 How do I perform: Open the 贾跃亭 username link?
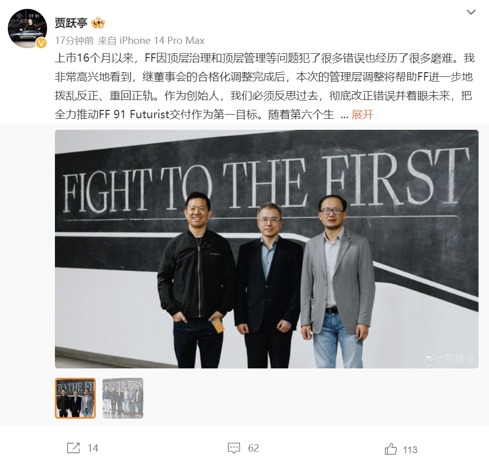71,23
